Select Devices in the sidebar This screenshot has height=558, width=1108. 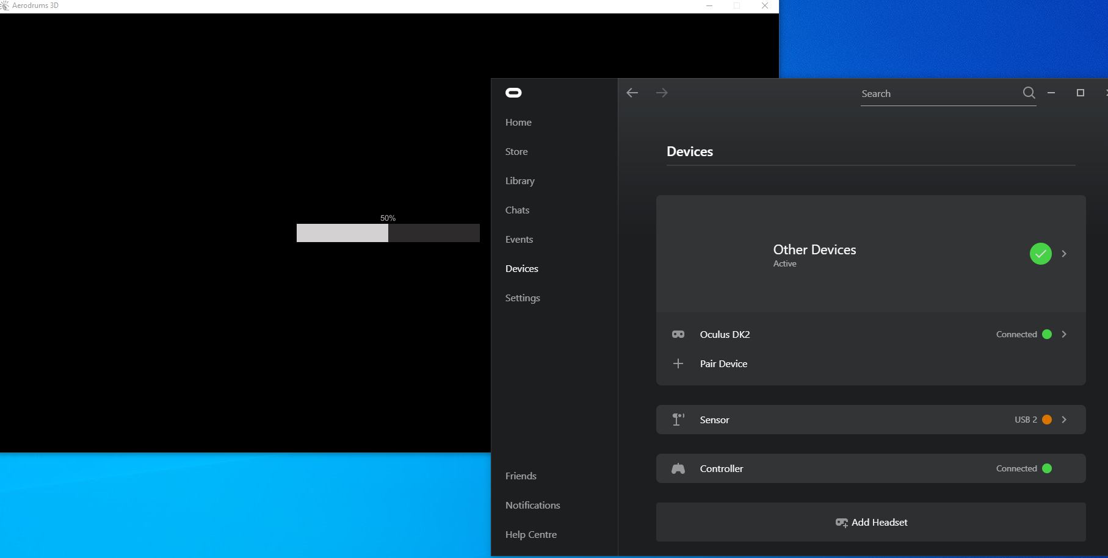click(522, 268)
